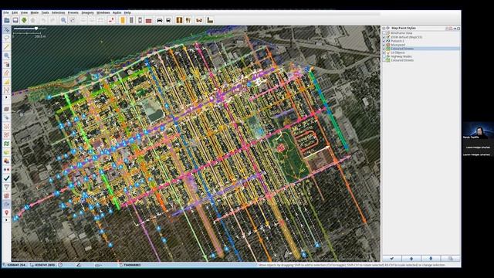Image resolution: width=494 pixels, height=278 pixels.
Task: Toggle the Wireframe View checkbox
Action: point(384,33)
